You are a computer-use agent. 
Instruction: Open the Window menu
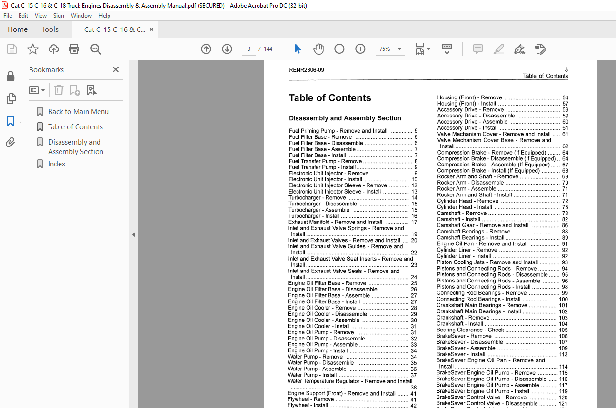point(81,16)
